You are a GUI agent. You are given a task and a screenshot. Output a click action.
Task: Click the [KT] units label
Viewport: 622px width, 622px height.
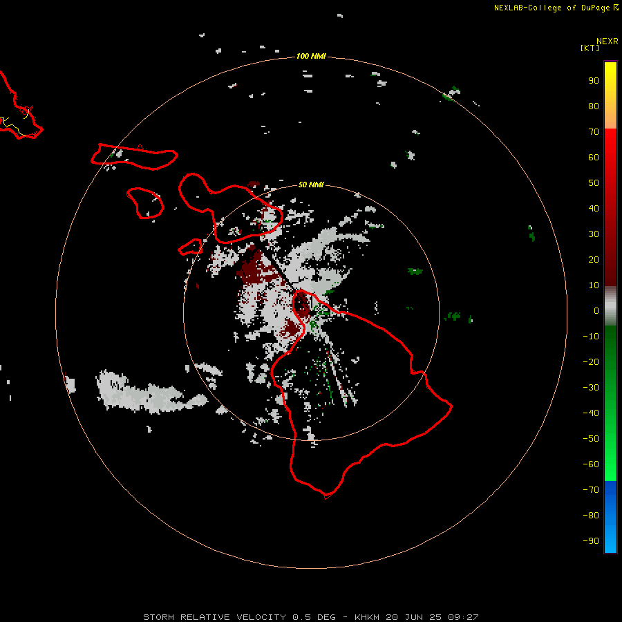tap(590, 48)
